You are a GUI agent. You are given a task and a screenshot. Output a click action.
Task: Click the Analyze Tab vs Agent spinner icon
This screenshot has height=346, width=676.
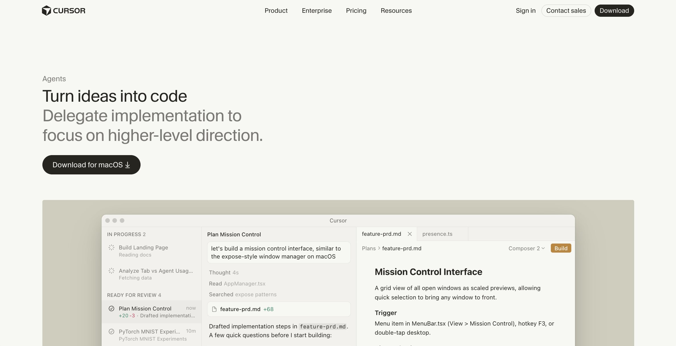coord(112,271)
